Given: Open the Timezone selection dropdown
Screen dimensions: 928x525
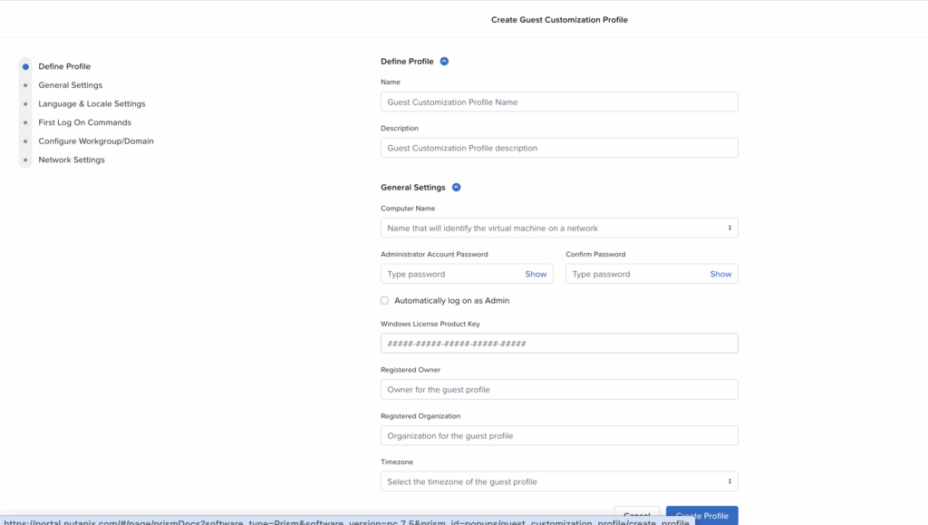Looking at the screenshot, I should pyautogui.click(x=558, y=481).
